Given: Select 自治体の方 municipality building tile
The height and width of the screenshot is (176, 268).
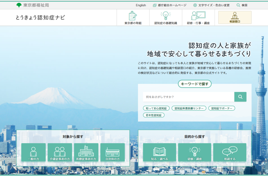Looking at the screenshot, I should [x=113, y=152].
